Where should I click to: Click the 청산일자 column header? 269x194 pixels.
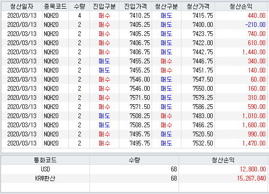22,7
